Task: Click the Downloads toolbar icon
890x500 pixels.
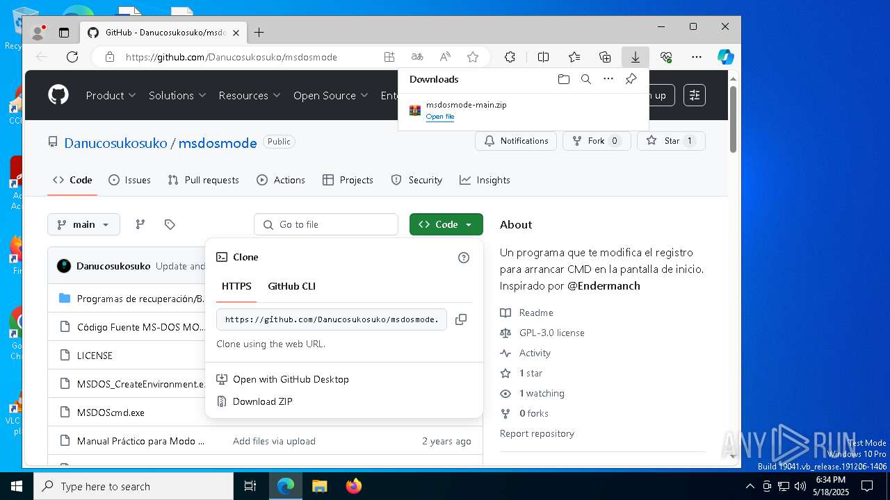Action: point(636,57)
